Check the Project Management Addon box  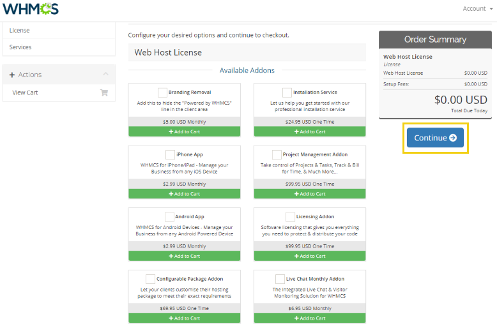277,154
